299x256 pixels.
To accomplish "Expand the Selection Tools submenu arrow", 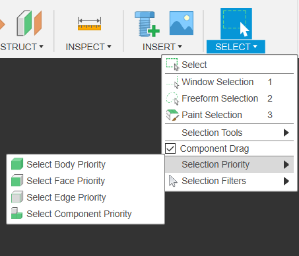I will point(286,133).
